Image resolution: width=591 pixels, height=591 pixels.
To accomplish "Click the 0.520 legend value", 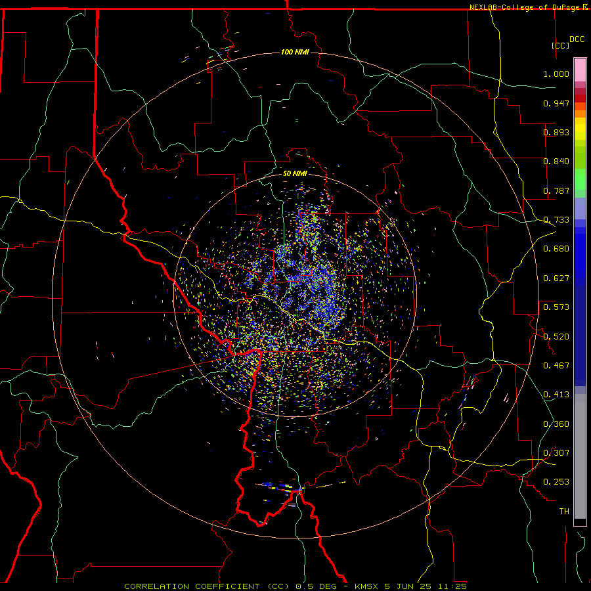I will coord(556,337).
